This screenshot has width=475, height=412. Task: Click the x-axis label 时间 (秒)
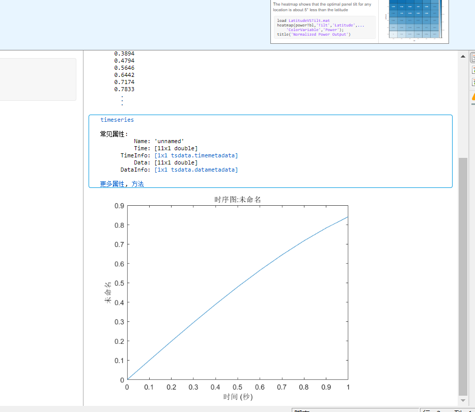[238, 397]
